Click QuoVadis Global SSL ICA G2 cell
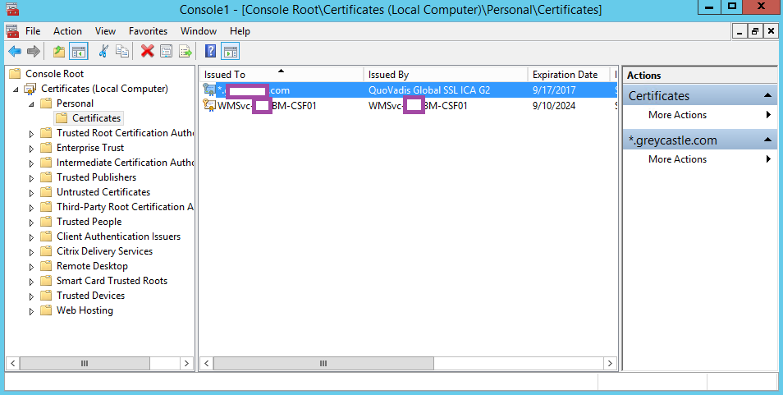The width and height of the screenshot is (783, 395). pos(429,90)
